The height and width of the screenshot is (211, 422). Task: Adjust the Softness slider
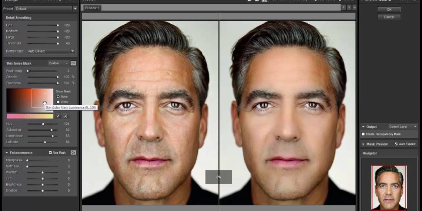[x=43, y=167]
